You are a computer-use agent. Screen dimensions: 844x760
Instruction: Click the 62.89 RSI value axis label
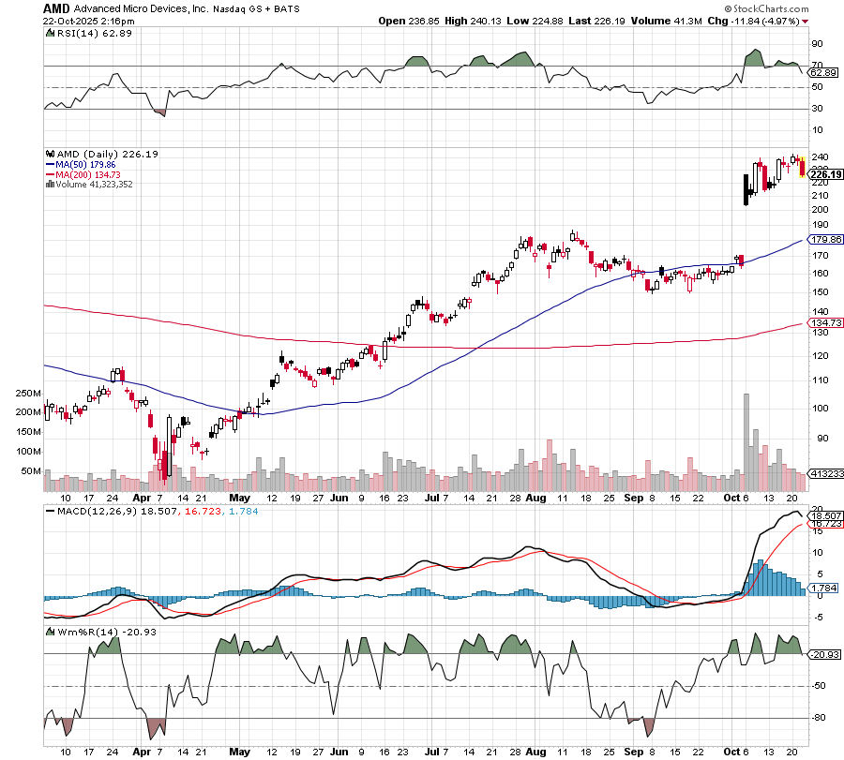click(x=822, y=72)
